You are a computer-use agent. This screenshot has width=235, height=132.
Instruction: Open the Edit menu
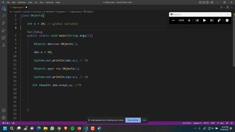[x=14, y=3]
